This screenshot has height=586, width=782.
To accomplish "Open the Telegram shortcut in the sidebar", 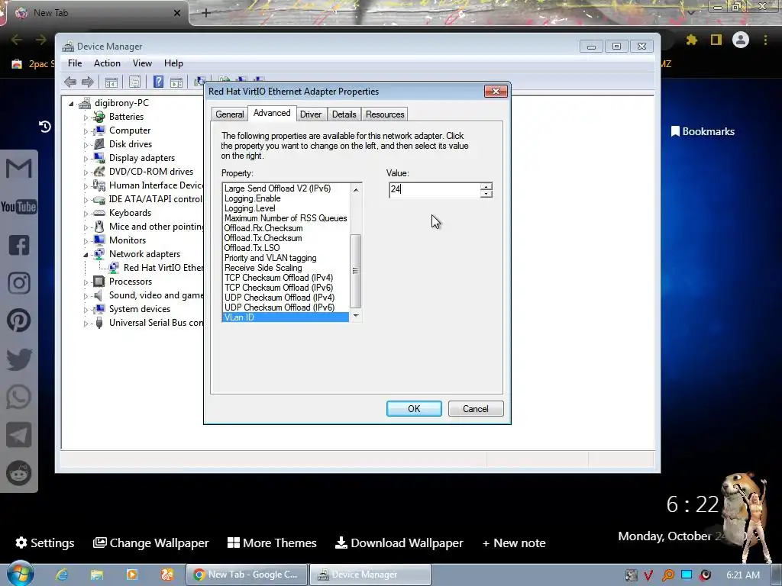I will (x=19, y=435).
